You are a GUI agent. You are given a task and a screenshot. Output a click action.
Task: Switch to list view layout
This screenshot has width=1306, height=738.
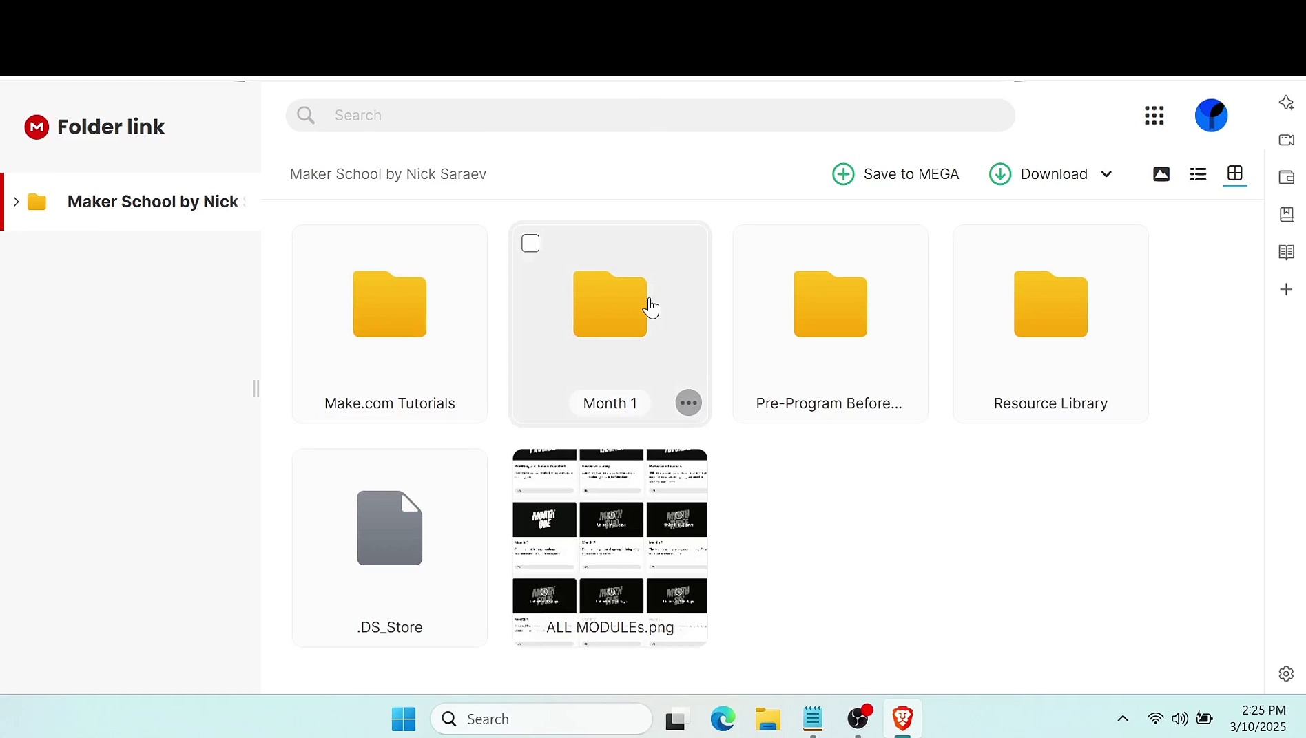(x=1198, y=174)
